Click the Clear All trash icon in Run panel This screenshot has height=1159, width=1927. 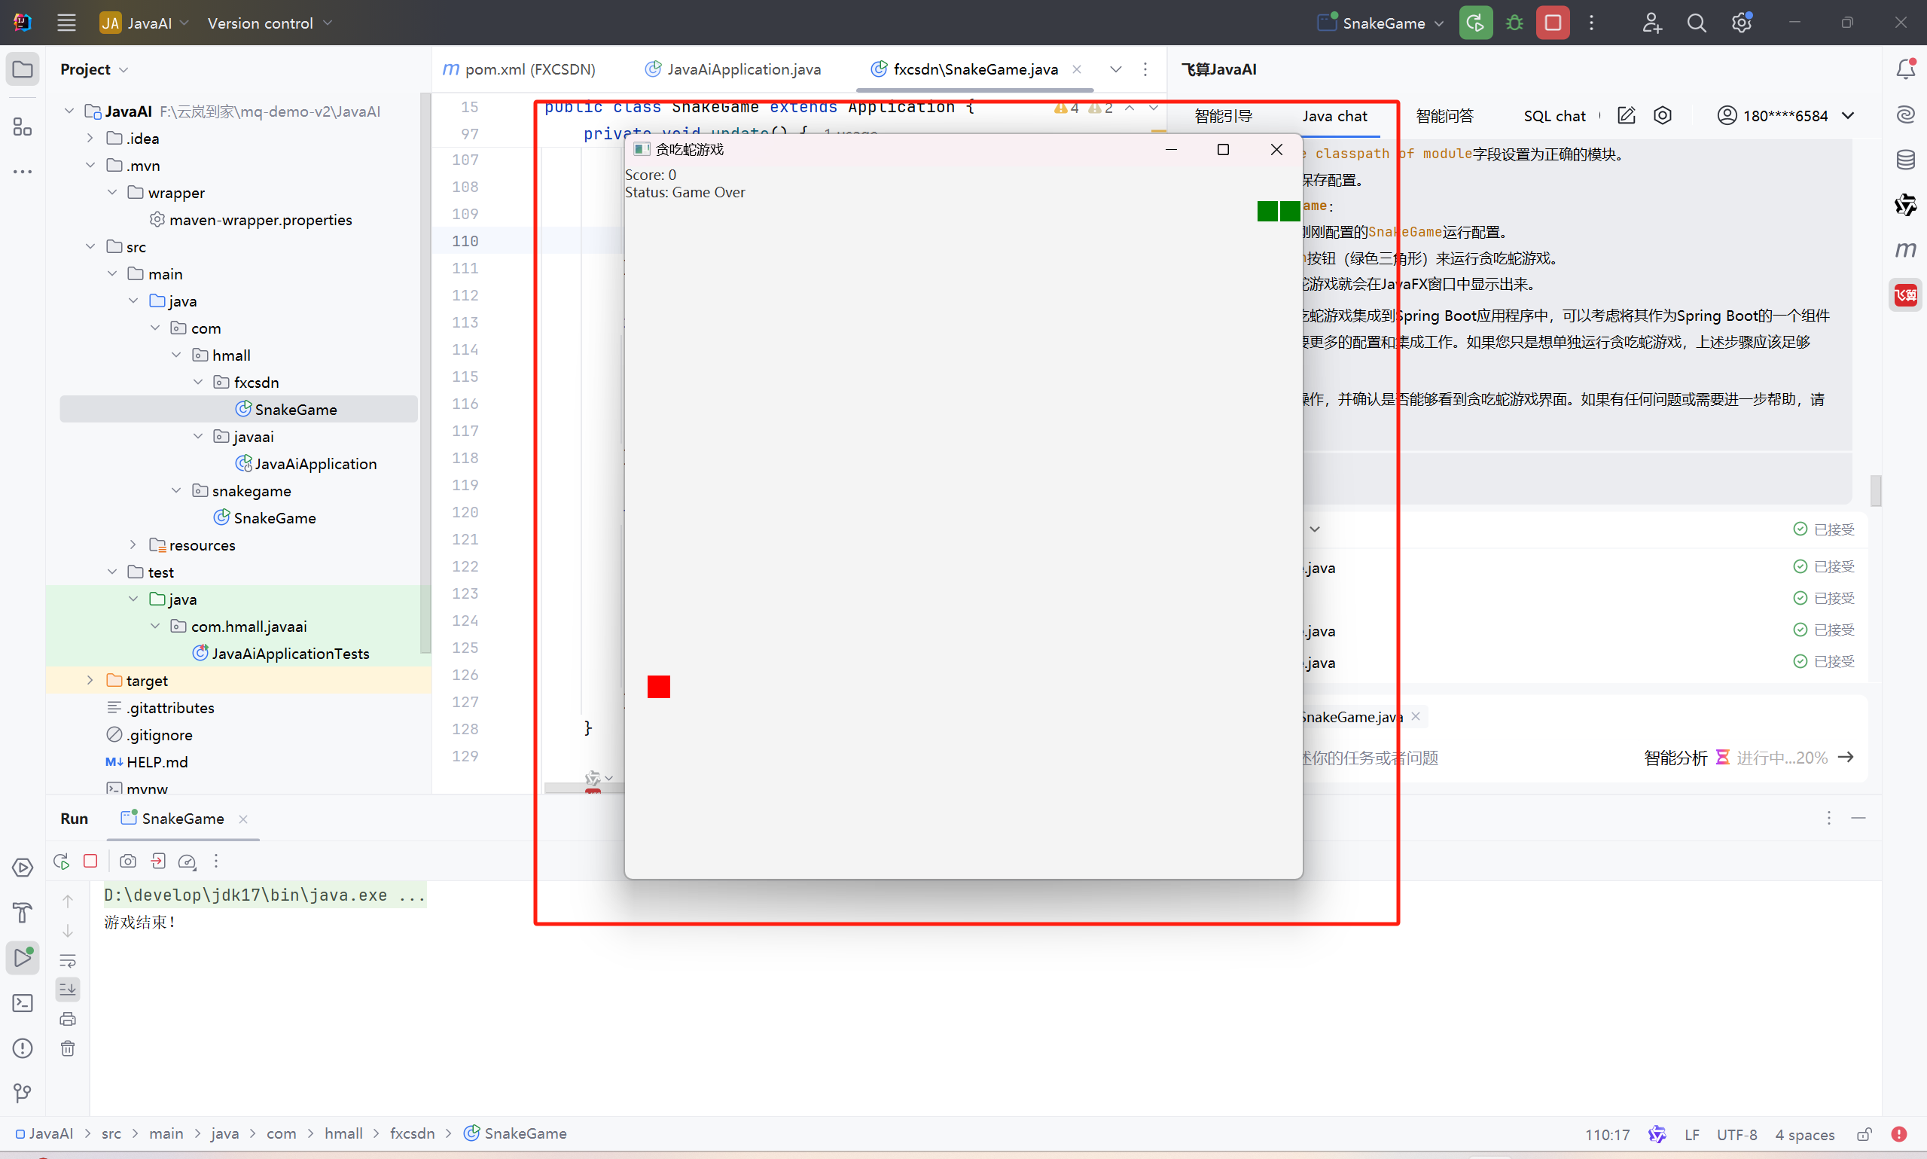click(68, 1048)
